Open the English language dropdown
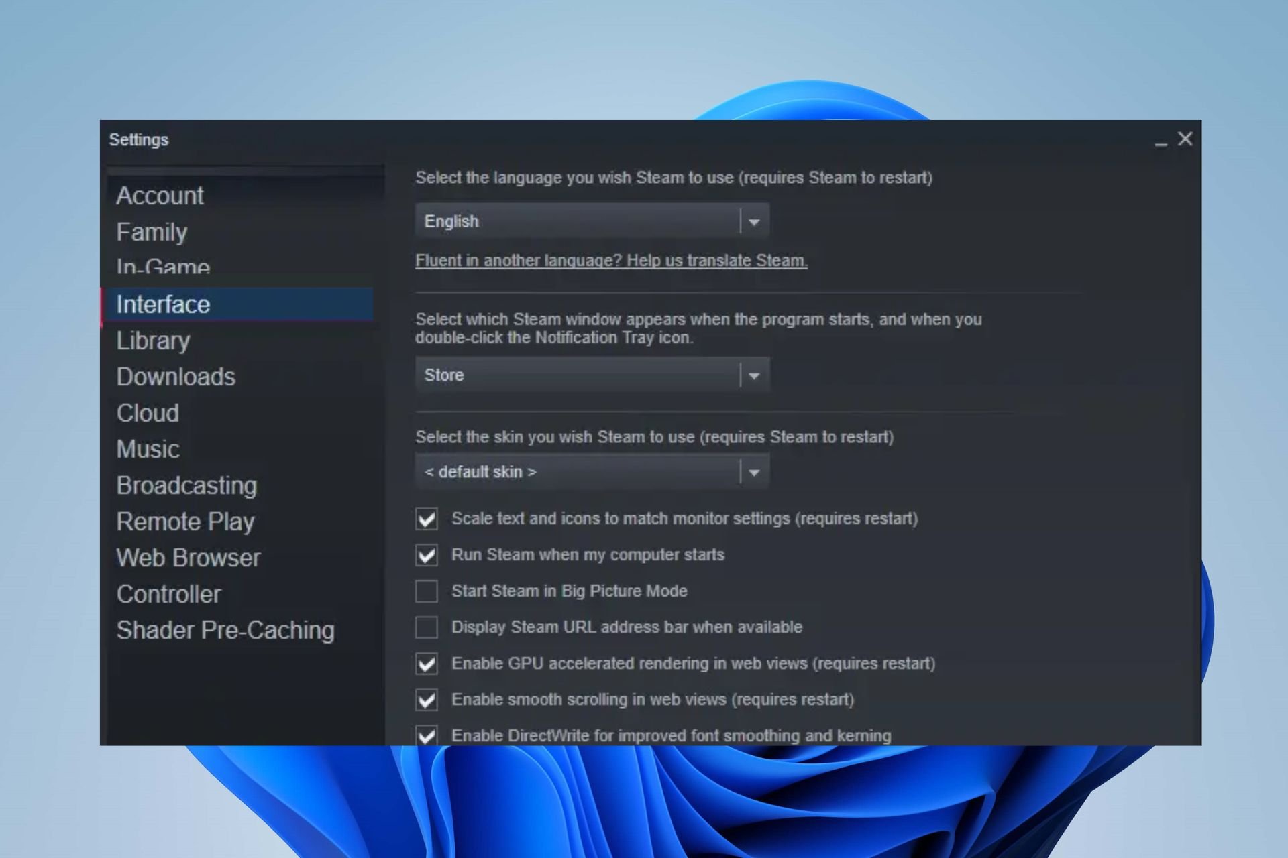 [592, 221]
